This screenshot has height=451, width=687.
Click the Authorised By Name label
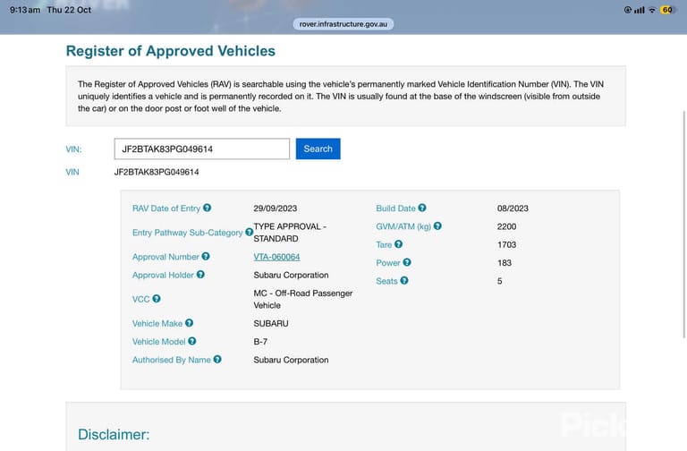pos(172,360)
